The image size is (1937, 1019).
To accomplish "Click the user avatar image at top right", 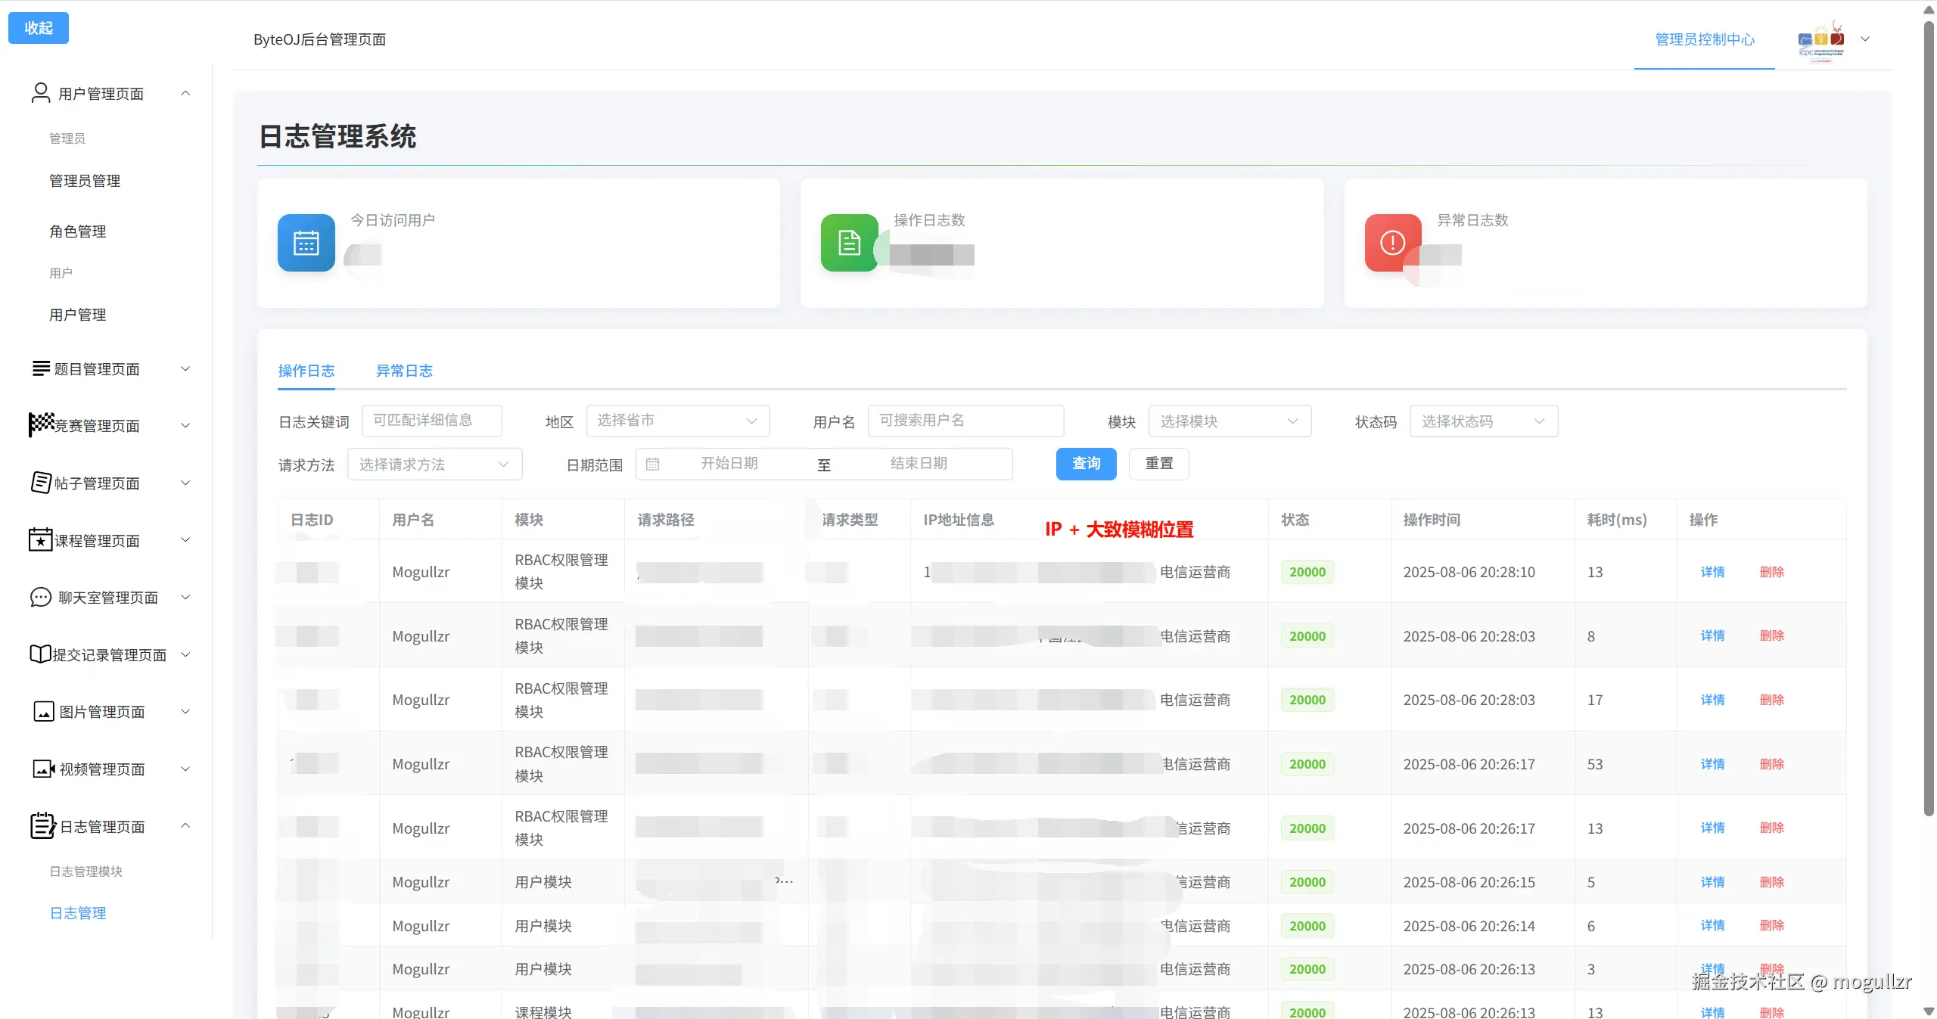I will point(1821,40).
